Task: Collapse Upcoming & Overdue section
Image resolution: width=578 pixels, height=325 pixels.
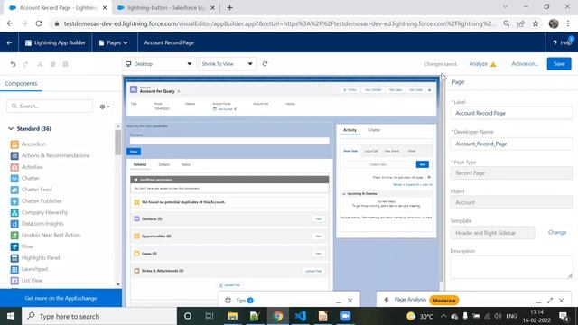Action: pos(344,193)
